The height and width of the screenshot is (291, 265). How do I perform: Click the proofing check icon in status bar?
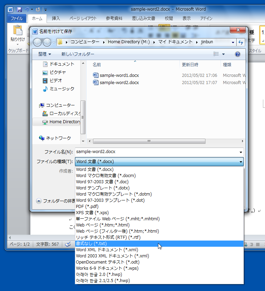pyautogui.click(x=68, y=244)
